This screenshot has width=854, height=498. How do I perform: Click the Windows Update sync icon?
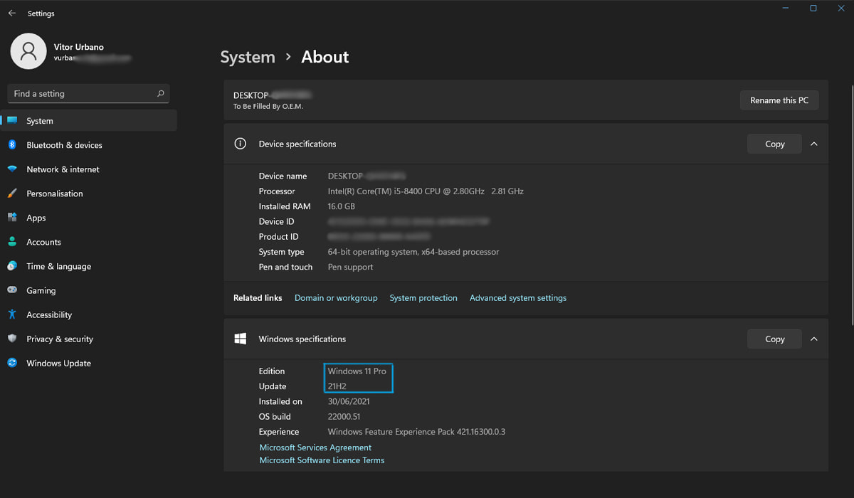pos(12,363)
